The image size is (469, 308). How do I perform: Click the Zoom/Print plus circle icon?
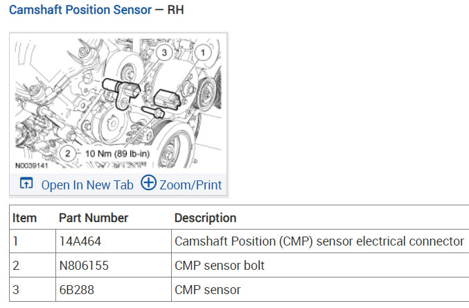[148, 183]
